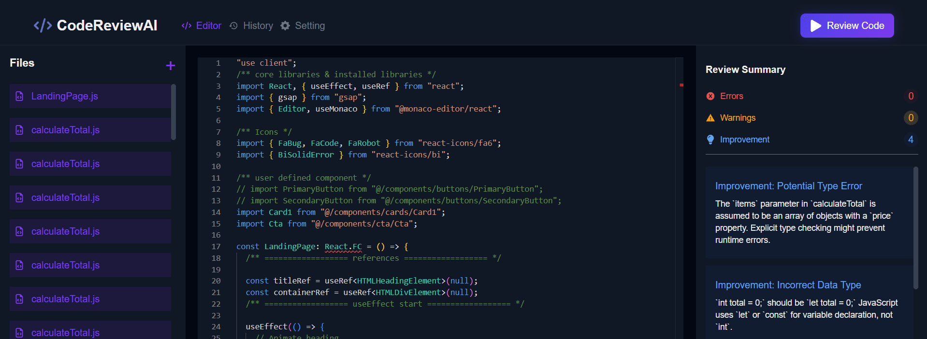Click the Warnings triangle icon
Viewport: 927px width, 339px height.
[x=710, y=118]
